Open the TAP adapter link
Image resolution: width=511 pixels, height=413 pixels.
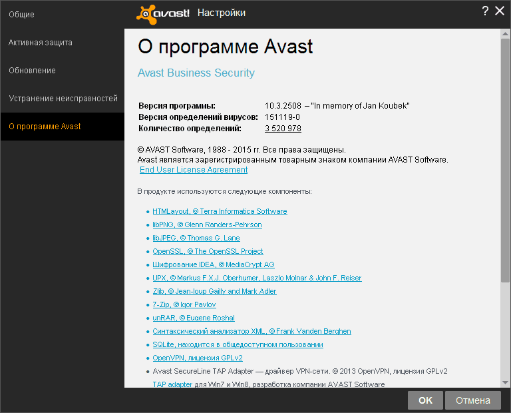(x=172, y=384)
